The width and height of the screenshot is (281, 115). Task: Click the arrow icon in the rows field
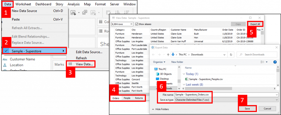click(x=131, y=24)
